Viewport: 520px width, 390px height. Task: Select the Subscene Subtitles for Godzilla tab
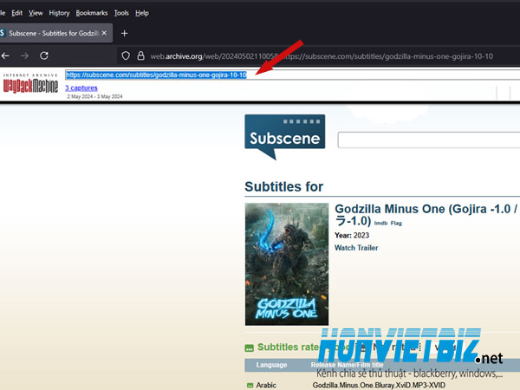click(54, 33)
